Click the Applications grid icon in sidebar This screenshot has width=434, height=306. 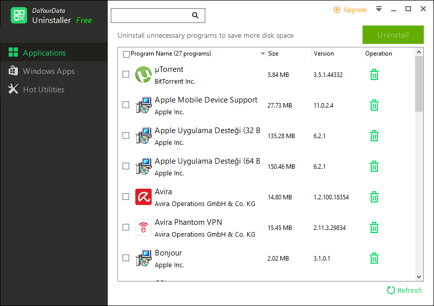click(x=13, y=52)
